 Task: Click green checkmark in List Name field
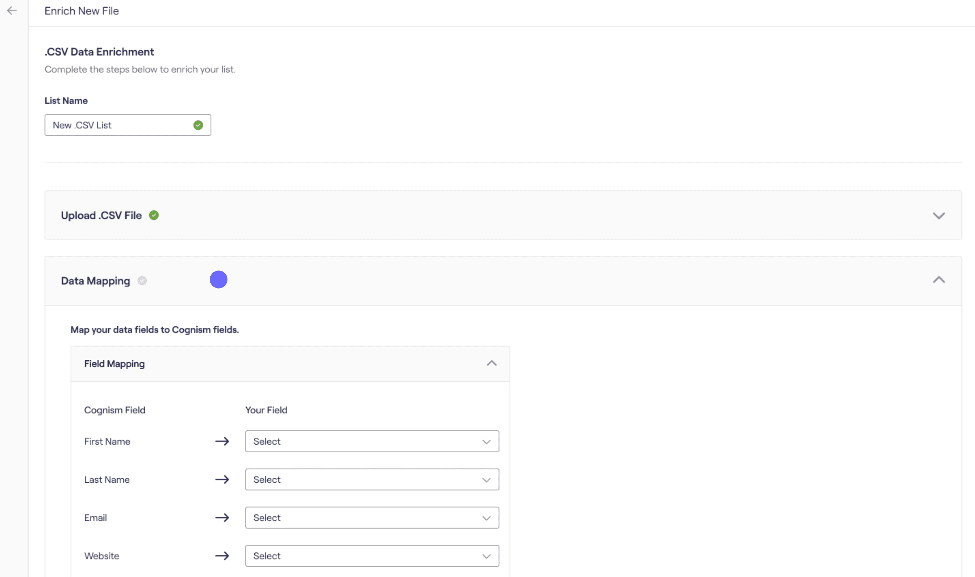click(198, 125)
